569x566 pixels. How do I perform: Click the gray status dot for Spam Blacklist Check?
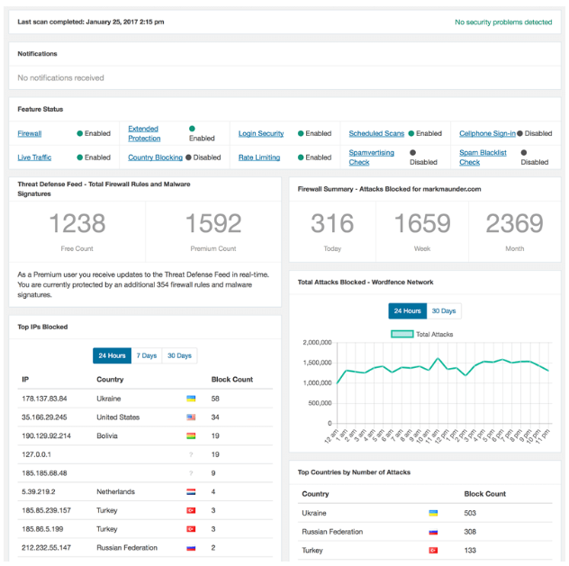524,152
